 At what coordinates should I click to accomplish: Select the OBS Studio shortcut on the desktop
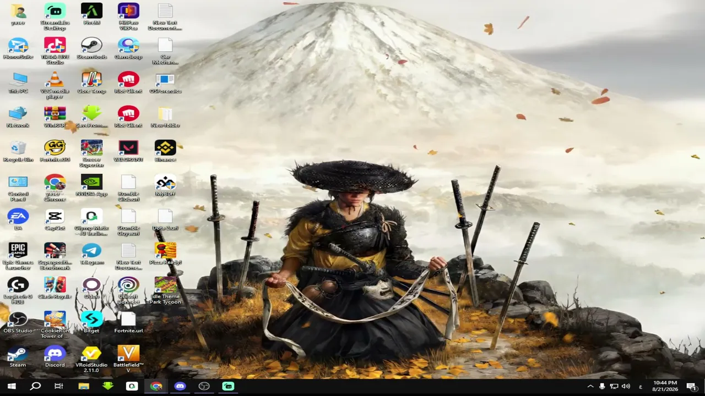click(x=18, y=322)
